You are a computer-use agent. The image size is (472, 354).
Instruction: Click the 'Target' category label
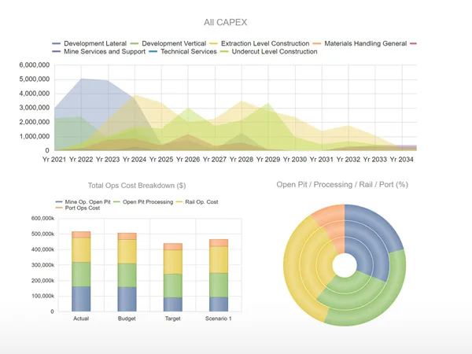173,319
